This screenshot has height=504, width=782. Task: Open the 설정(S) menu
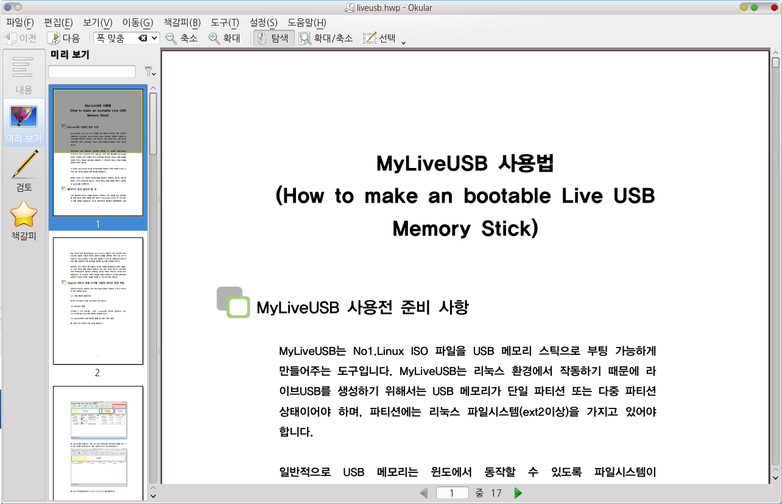(263, 23)
